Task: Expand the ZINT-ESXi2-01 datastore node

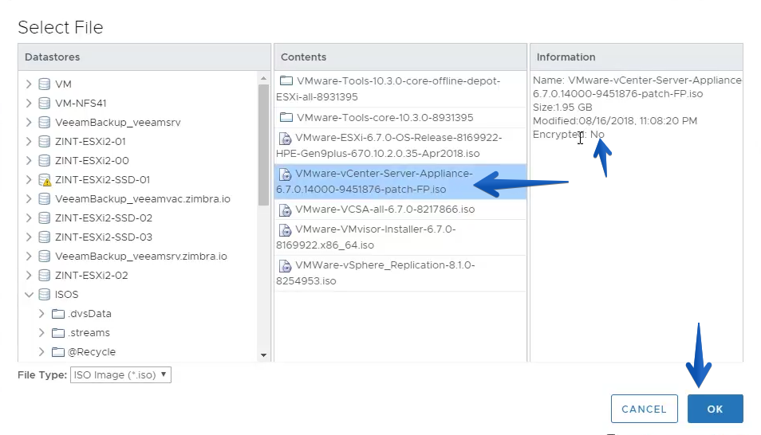Action: (29, 142)
